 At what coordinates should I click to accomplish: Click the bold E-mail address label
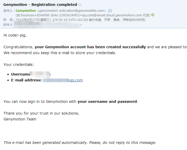pos(26,80)
